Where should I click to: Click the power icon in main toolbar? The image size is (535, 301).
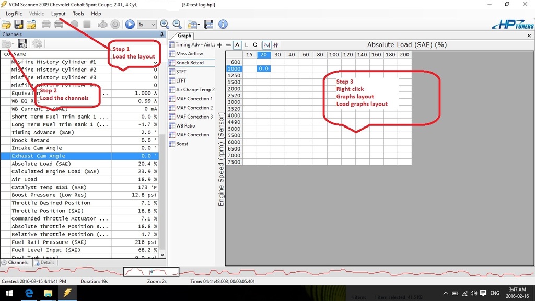tap(115, 25)
